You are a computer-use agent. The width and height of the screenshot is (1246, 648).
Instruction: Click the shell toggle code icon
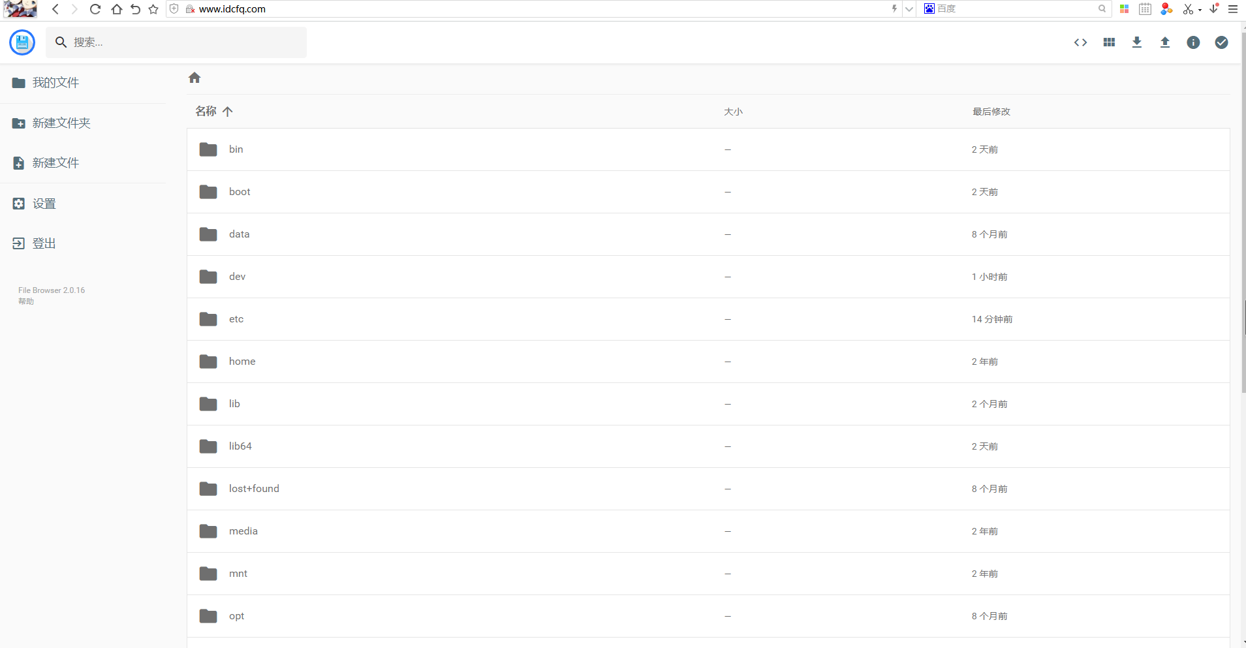(1080, 42)
